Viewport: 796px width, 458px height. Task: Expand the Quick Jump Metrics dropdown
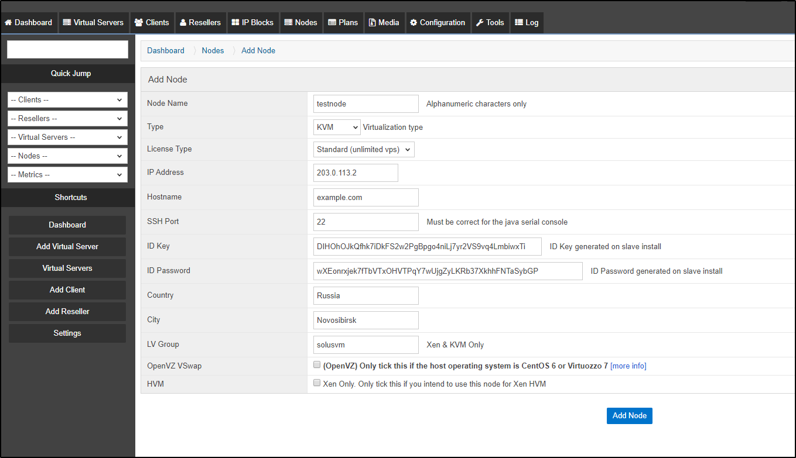point(67,175)
